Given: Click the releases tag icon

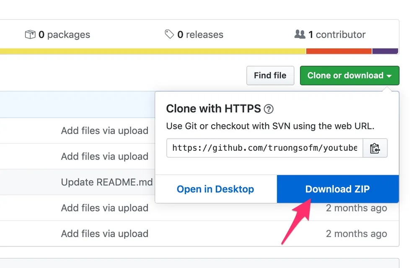Looking at the screenshot, I should coord(169,34).
